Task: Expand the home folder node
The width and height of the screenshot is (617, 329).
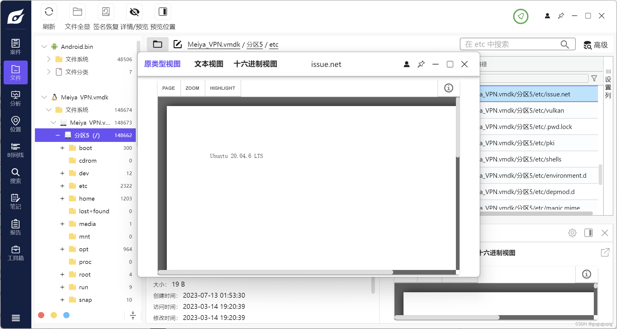Action: click(62, 199)
